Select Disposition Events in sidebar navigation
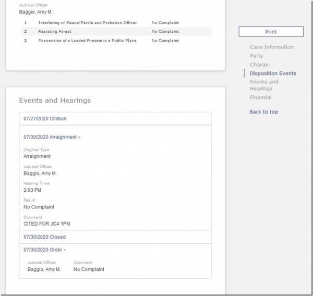Image resolution: width=313 pixels, height=296 pixels. point(273,73)
